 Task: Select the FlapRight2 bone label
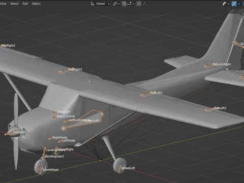(x=8, y=46)
